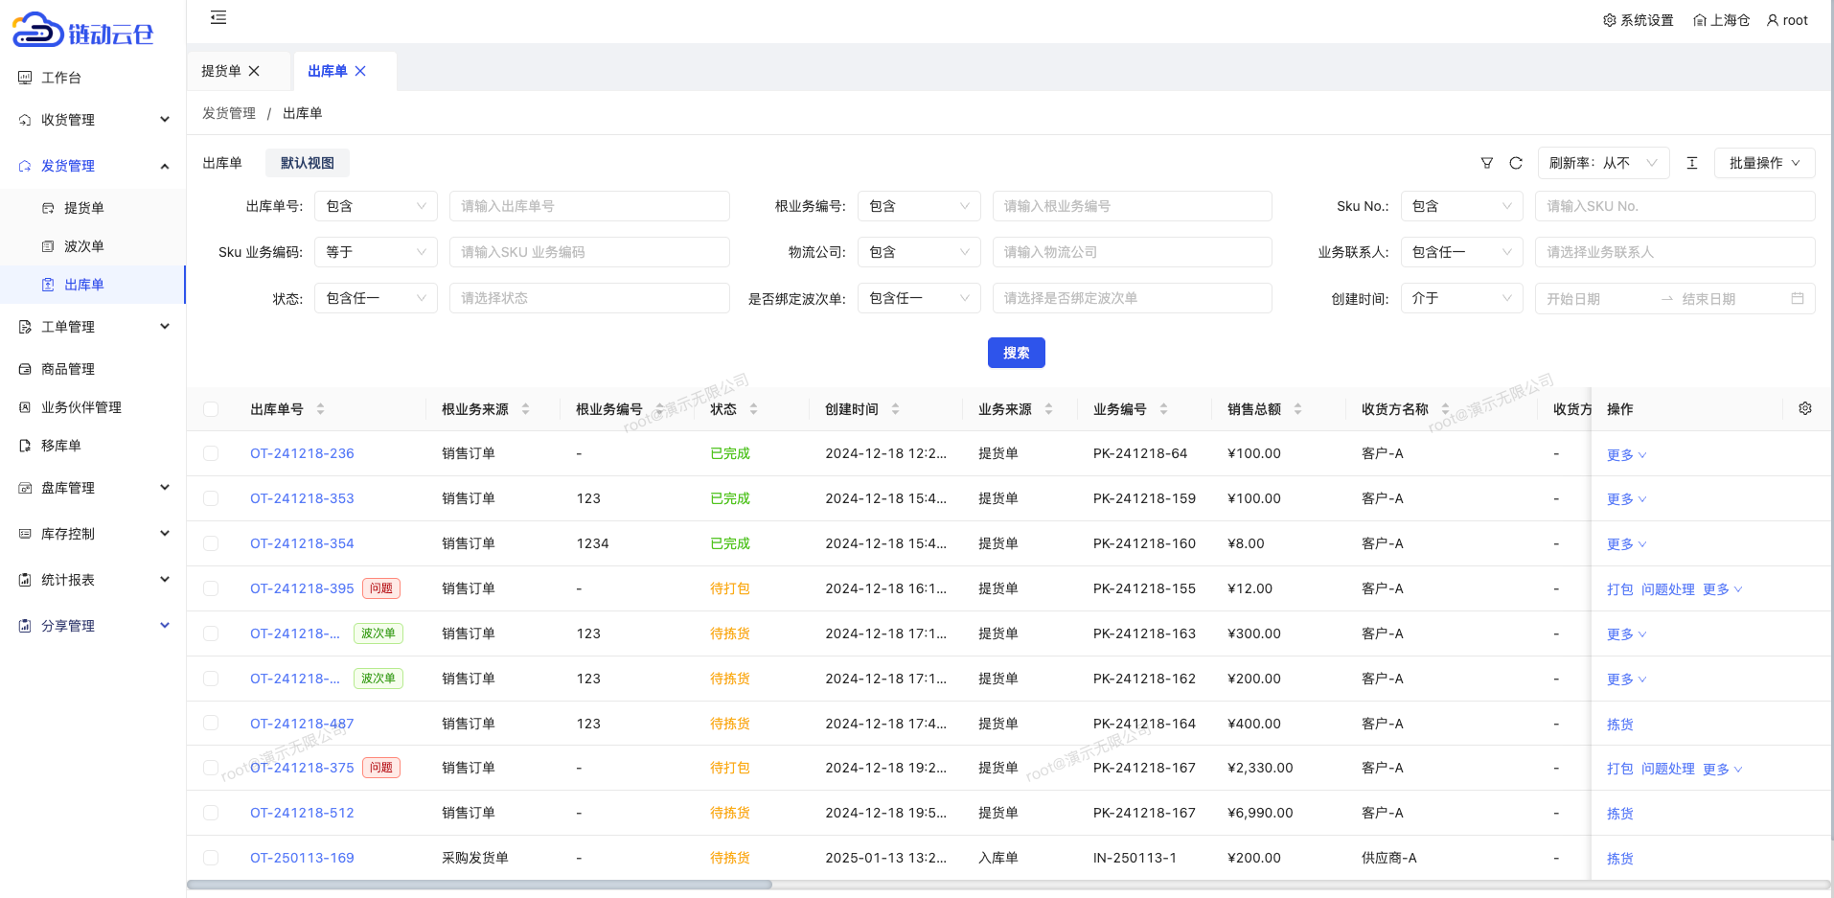Click the filter funnel icon
The width and height of the screenshot is (1834, 898).
pos(1486,163)
